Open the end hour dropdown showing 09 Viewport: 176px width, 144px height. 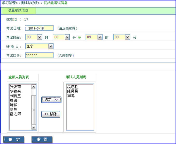click(94, 37)
